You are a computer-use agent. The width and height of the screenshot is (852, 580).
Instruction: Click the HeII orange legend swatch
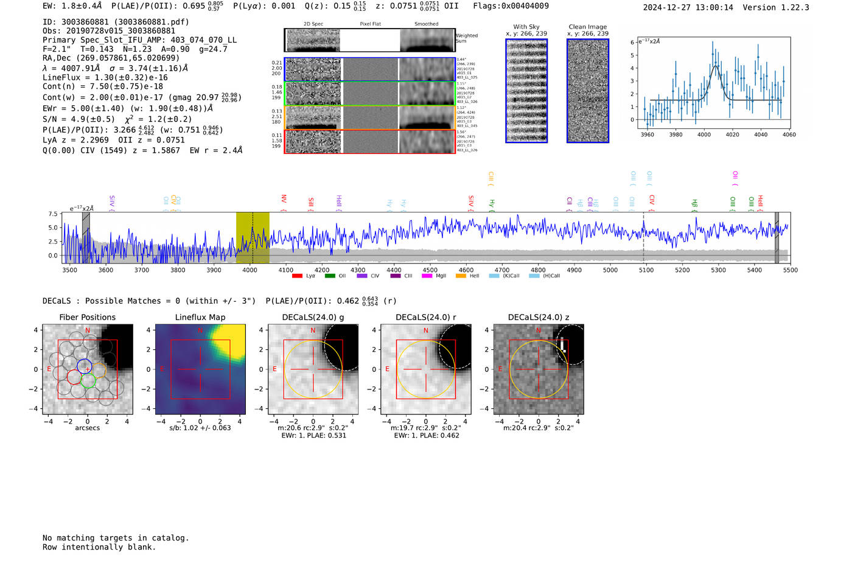pyautogui.click(x=461, y=276)
